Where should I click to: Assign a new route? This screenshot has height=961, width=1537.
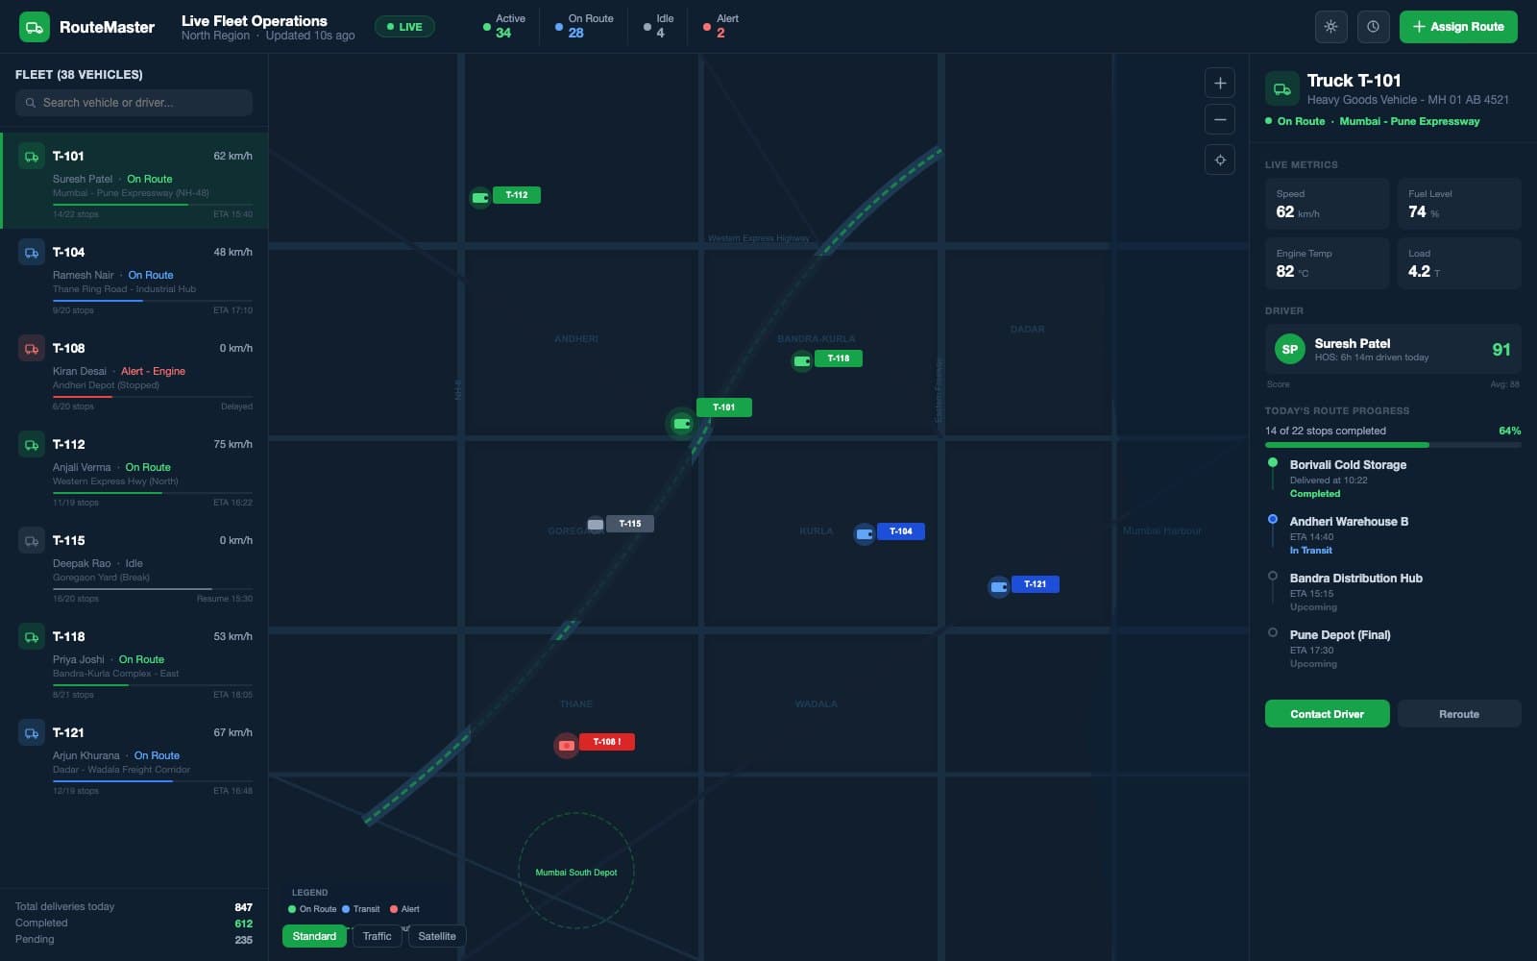pyautogui.click(x=1458, y=27)
